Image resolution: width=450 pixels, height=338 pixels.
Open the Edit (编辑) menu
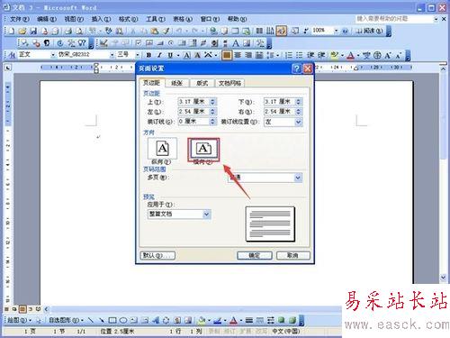[x=47, y=19]
